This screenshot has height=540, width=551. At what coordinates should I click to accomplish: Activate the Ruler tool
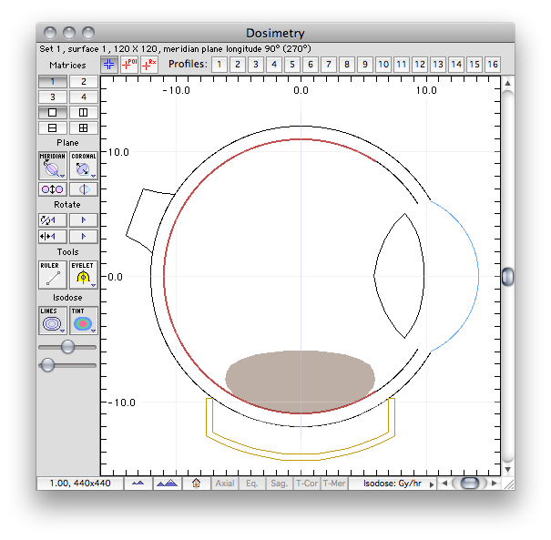click(52, 275)
